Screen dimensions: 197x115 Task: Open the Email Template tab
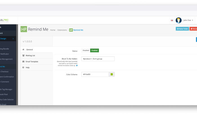37,61
